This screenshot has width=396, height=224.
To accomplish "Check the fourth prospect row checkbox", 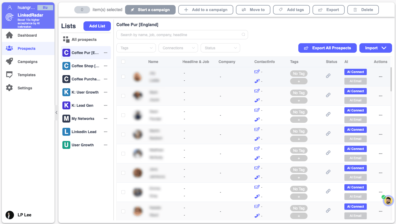I will point(123,134).
